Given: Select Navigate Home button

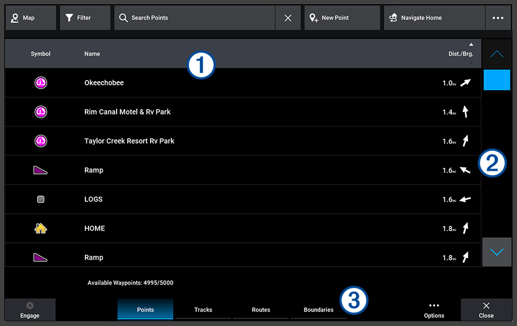Looking at the screenshot, I should coord(434,18).
